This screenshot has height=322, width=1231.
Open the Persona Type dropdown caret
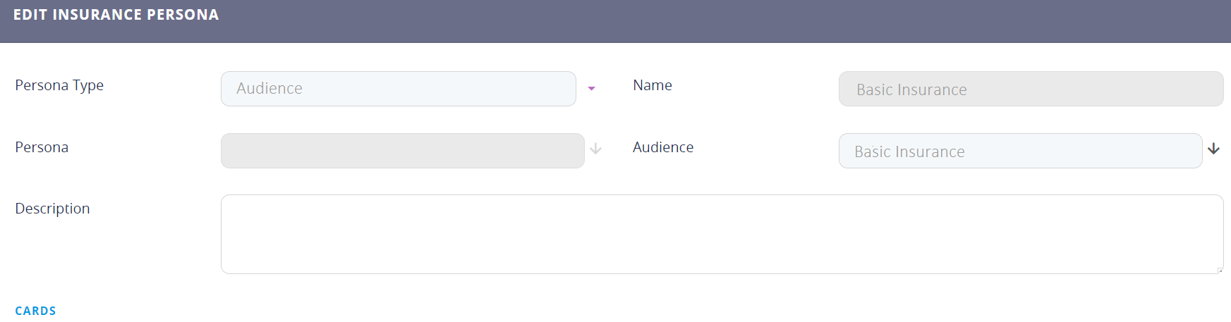[591, 89]
